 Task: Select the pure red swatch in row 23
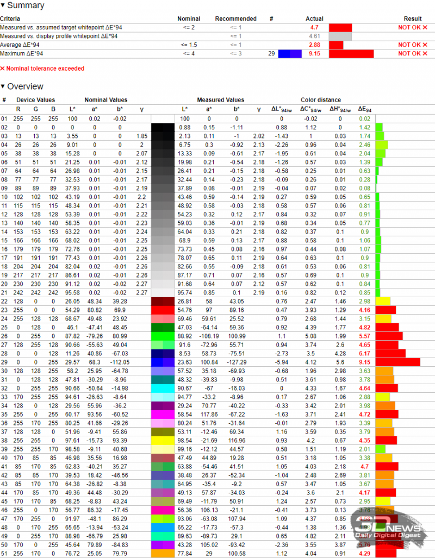[162, 310]
